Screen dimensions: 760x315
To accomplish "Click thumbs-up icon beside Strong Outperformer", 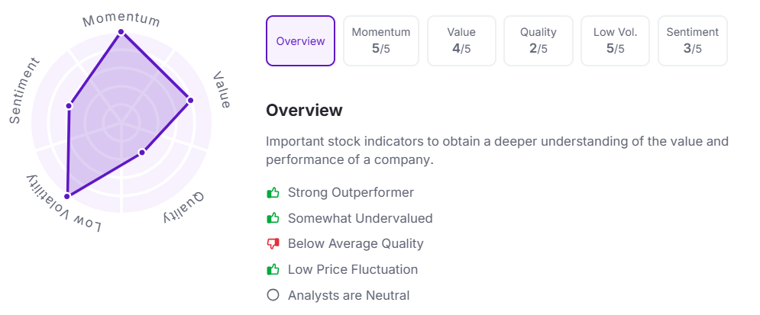I will coord(273,192).
